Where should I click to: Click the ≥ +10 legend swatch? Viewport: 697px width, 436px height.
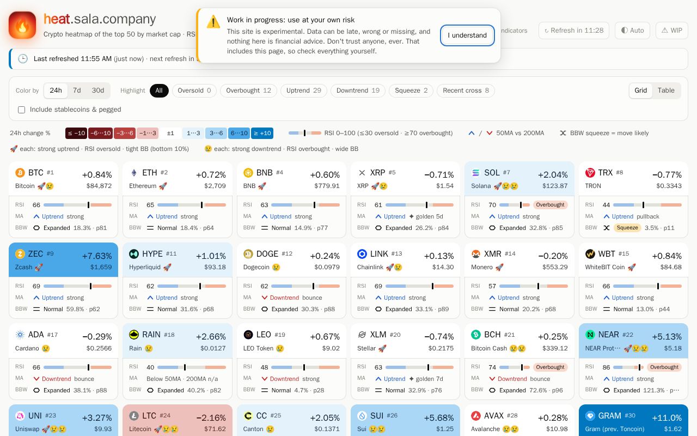tap(262, 133)
